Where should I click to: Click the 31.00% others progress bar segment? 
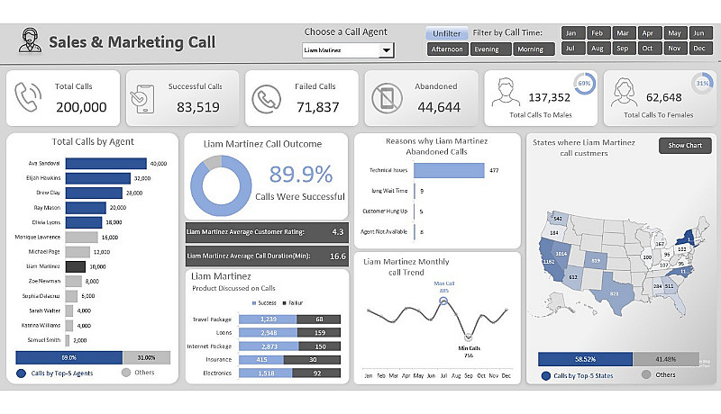[x=146, y=357]
